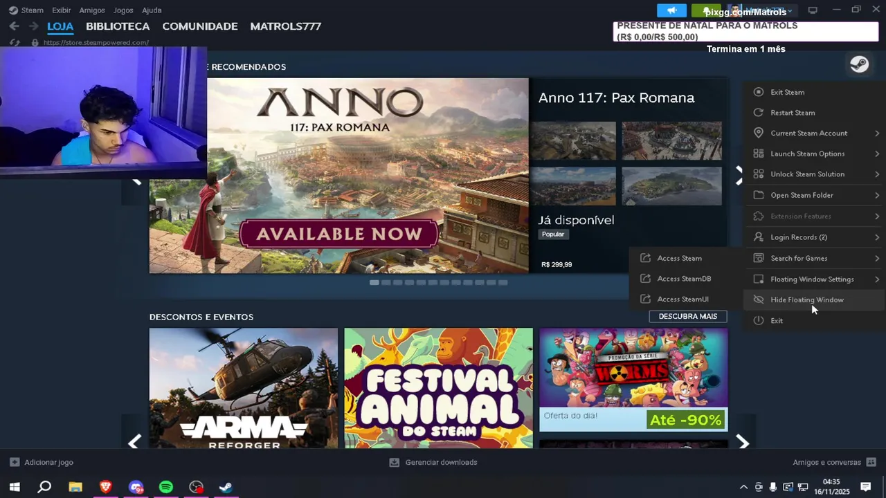The image size is (886, 498).
Task: Click Adicionar jogo label
Action: tap(48, 462)
